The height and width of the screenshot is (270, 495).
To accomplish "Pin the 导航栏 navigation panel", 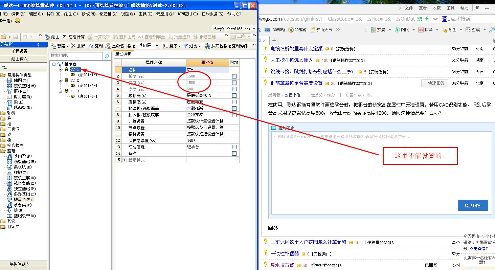I will 38,45.
